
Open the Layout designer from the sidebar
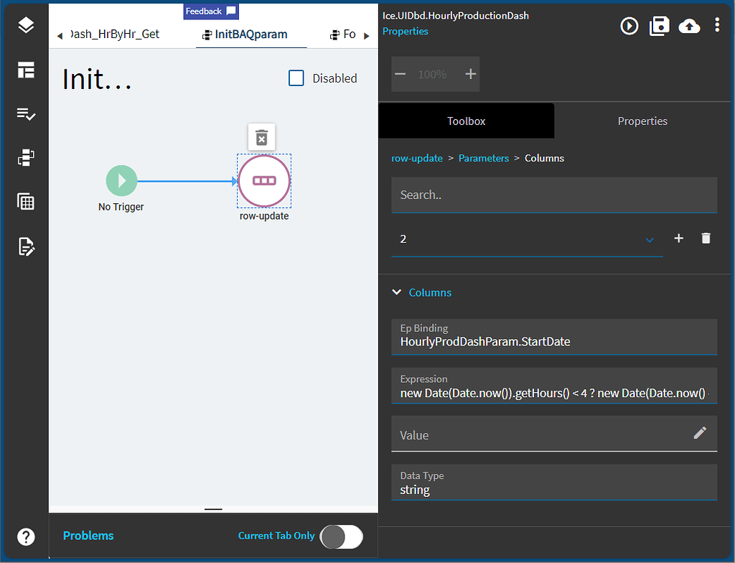26,70
